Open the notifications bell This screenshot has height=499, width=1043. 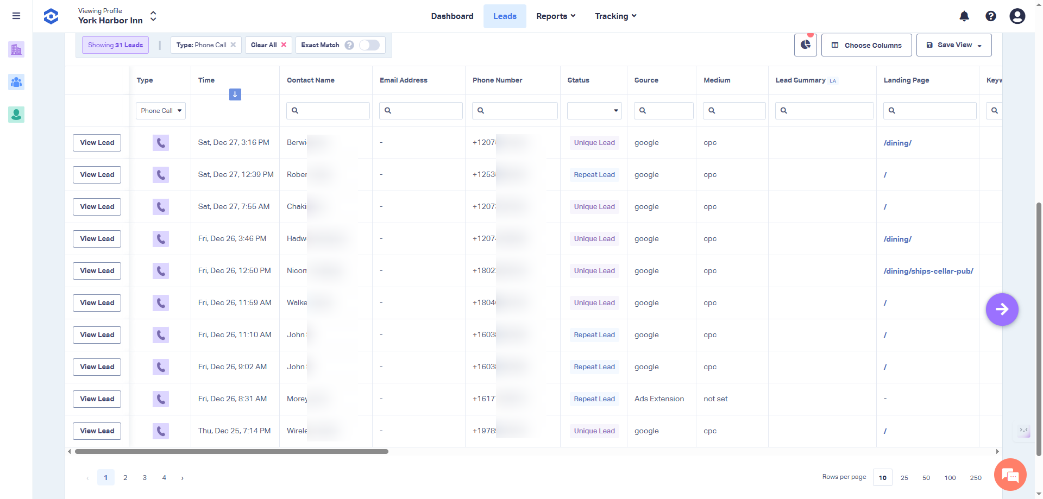(x=964, y=16)
